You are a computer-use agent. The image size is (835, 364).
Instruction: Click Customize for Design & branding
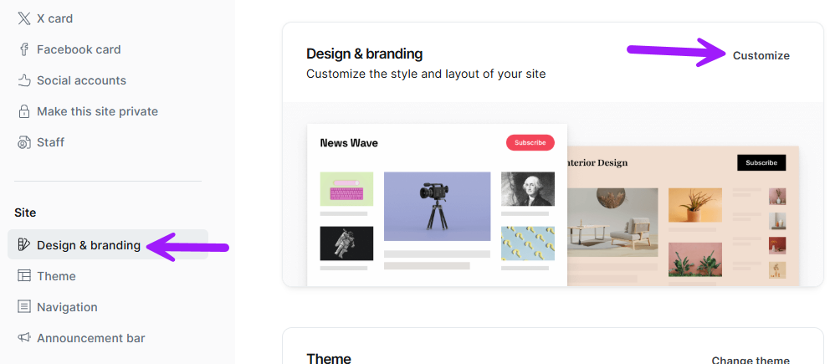pos(761,55)
